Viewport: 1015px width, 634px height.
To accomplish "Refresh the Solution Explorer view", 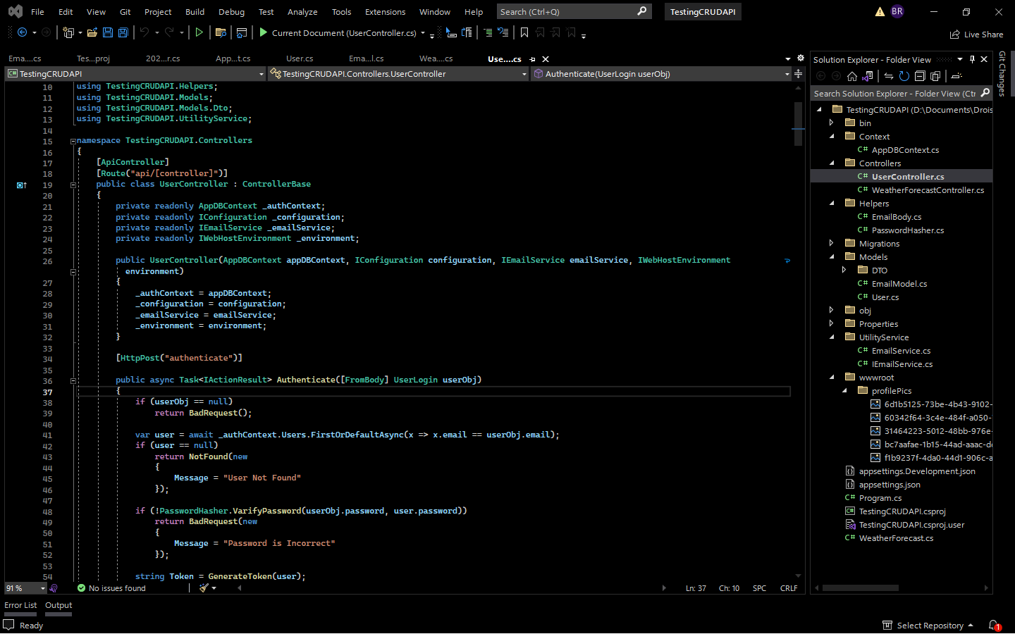I will 904,76.
